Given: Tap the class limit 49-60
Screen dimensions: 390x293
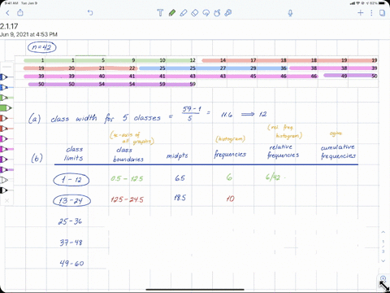Looking at the screenshot, I should click(x=71, y=263).
